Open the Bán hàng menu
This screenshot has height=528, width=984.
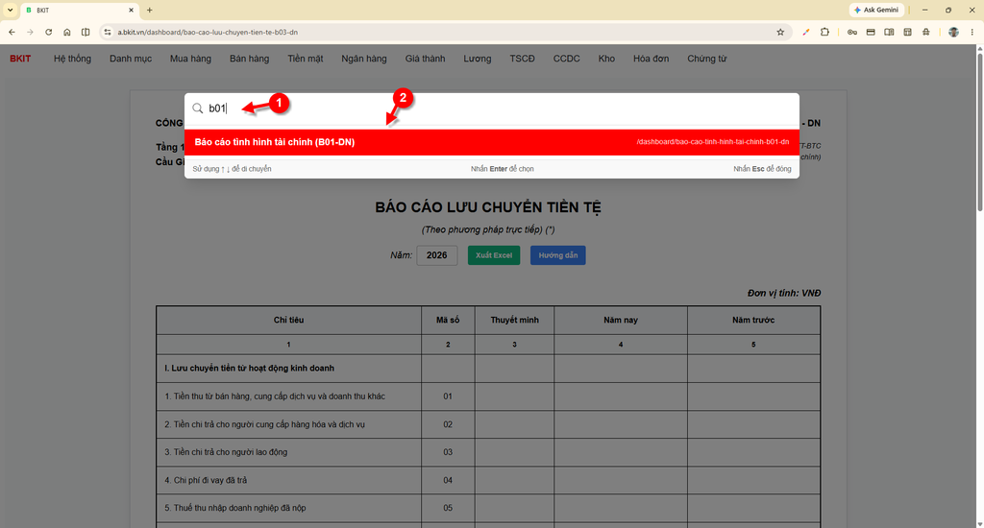pyautogui.click(x=249, y=59)
